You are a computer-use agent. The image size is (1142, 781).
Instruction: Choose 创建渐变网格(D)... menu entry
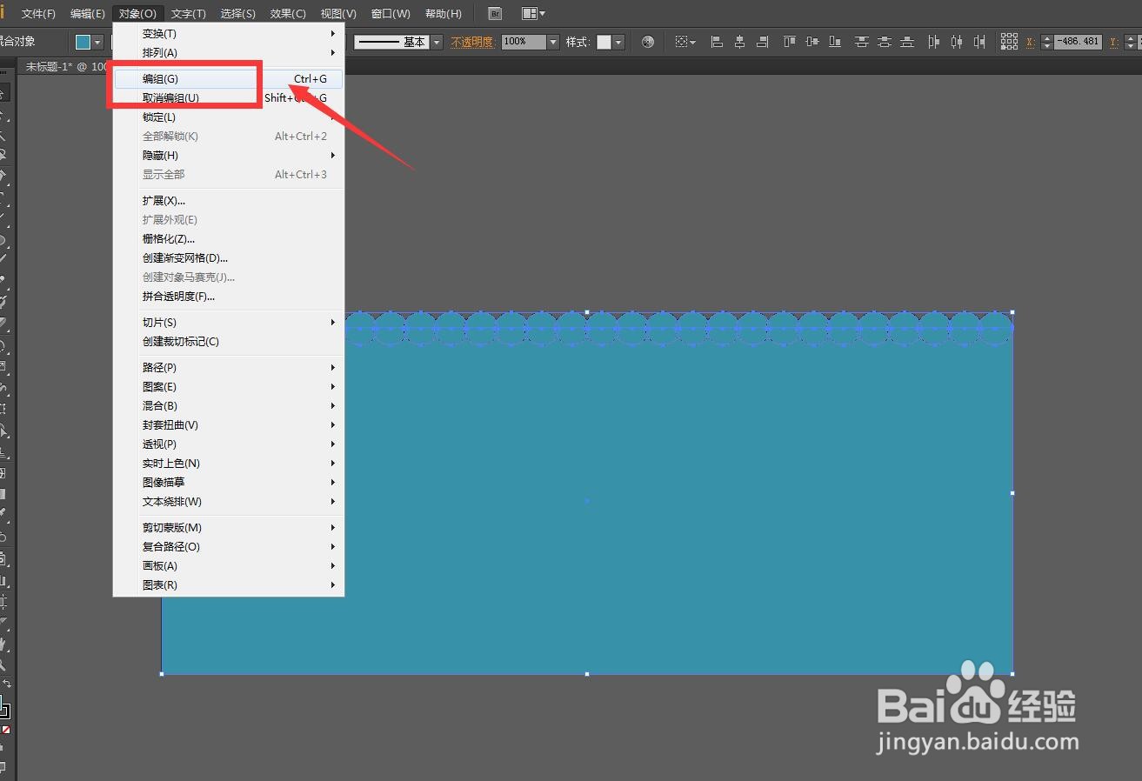[229, 257]
